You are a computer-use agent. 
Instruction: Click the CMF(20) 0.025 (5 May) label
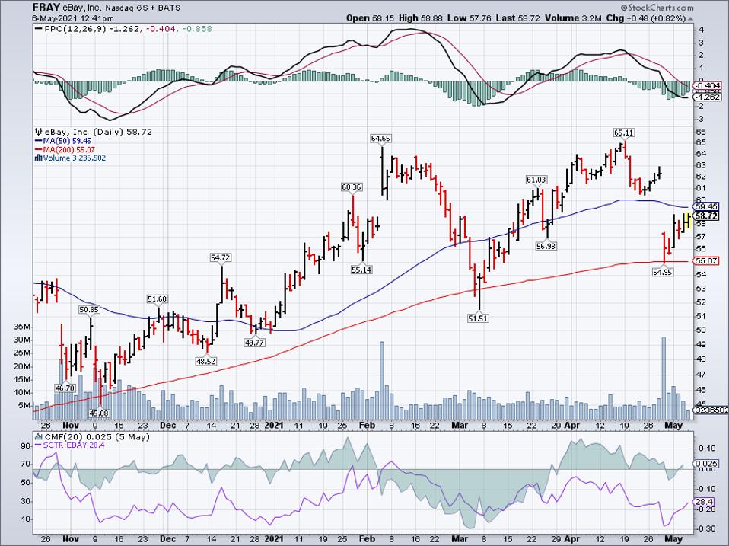coord(97,437)
